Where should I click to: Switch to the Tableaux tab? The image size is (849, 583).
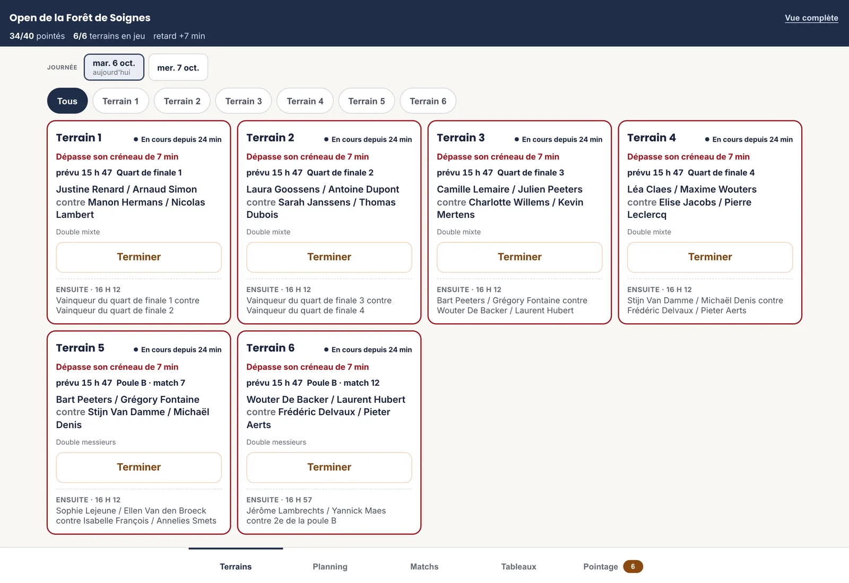click(519, 566)
